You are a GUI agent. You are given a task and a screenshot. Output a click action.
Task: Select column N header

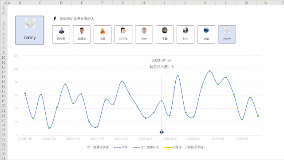(x=266, y=3)
